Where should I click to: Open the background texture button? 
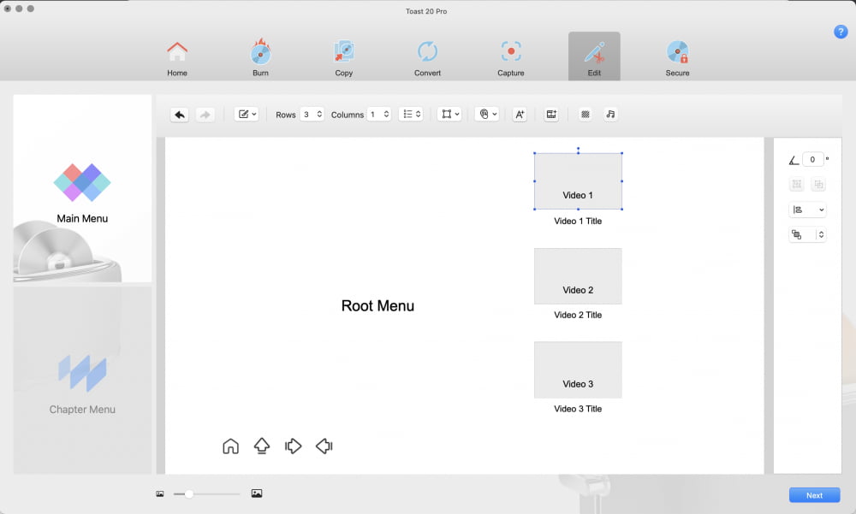point(586,115)
